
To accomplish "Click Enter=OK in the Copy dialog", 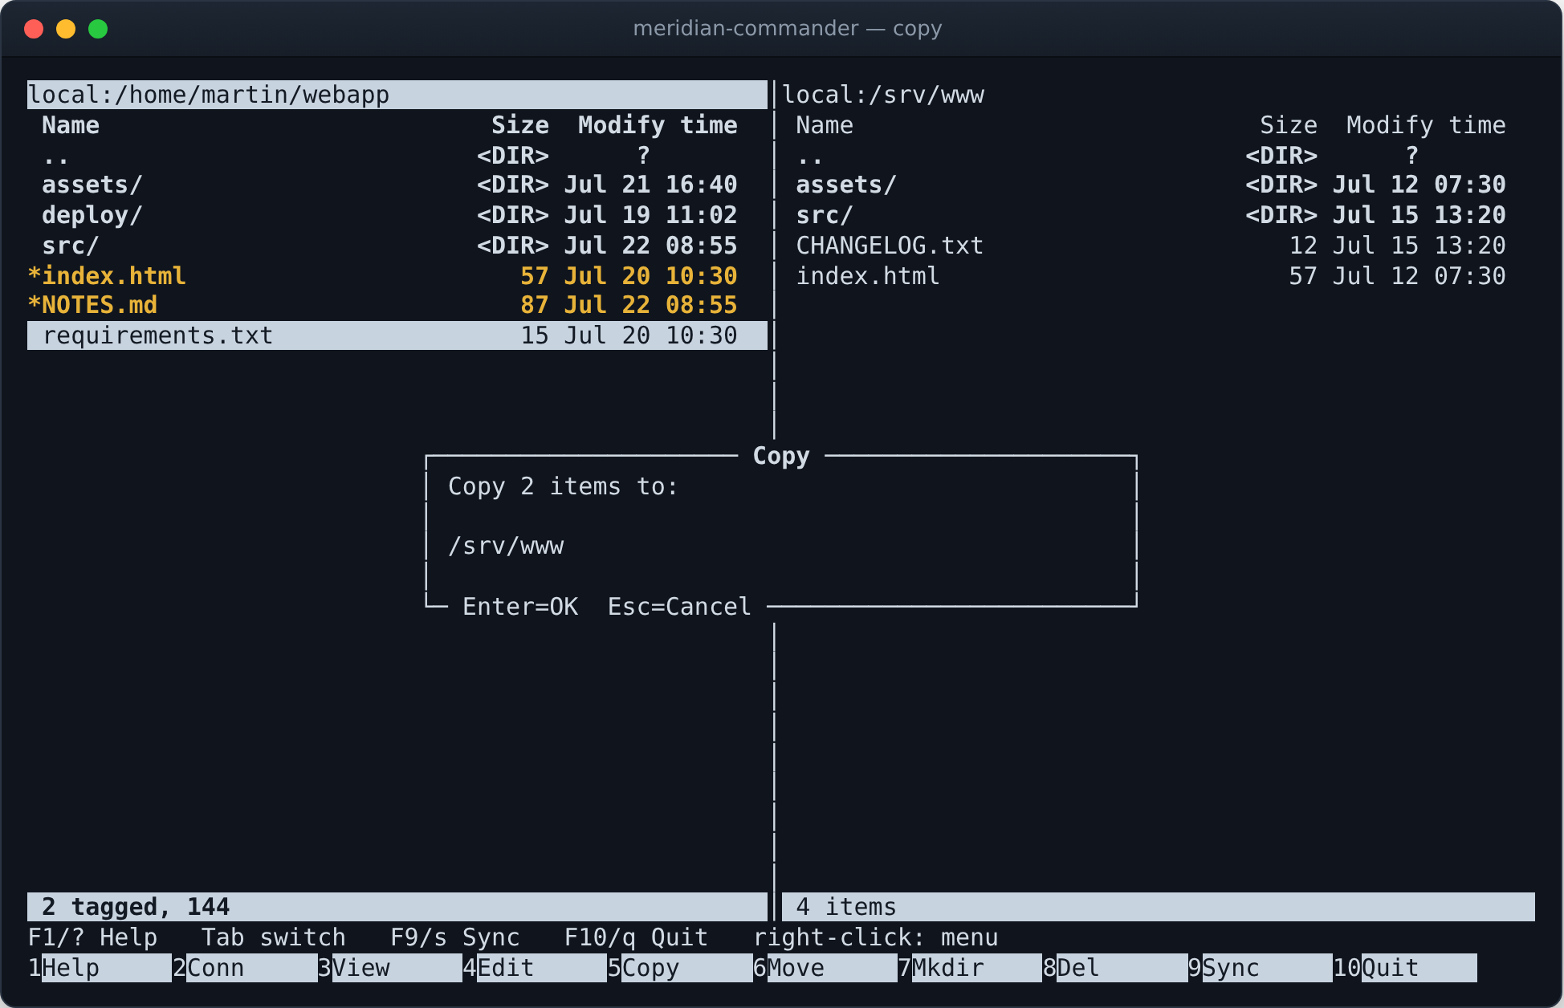I will 520,607.
